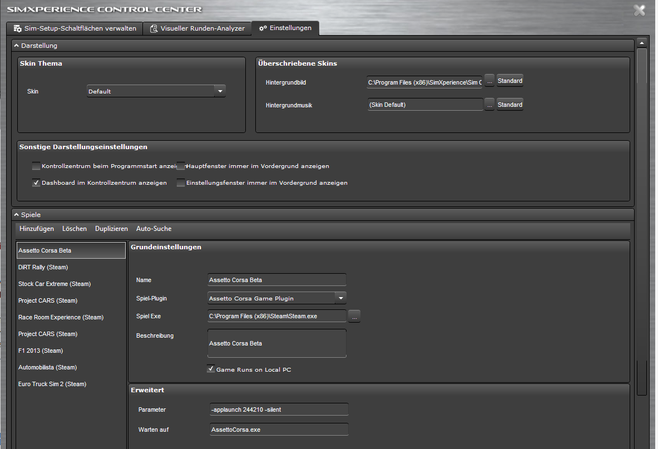Select F1 2013 (Steam) entry

tap(71, 351)
